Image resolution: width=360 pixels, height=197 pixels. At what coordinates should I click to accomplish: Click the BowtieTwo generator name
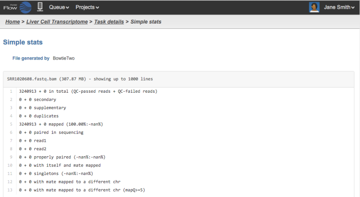(64, 58)
